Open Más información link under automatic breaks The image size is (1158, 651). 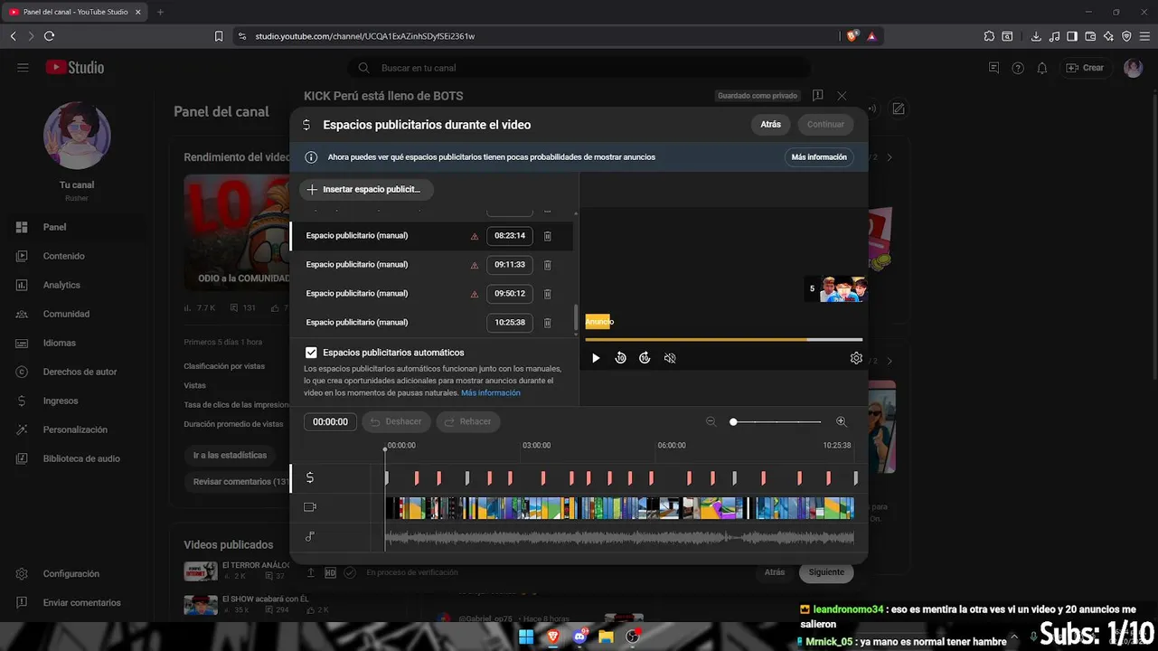coord(491,393)
